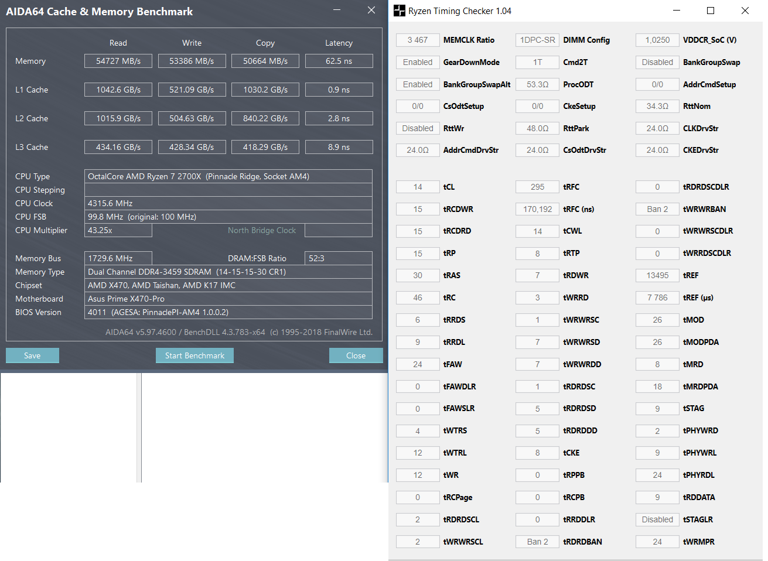Viewport: 768px width, 561px height.
Task: Click Cmd2T value 1T
Action: pos(537,62)
